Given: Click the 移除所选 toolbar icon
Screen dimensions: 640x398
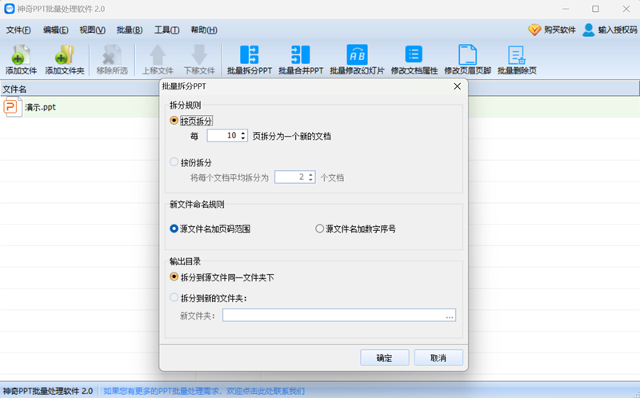Looking at the screenshot, I should 112,55.
